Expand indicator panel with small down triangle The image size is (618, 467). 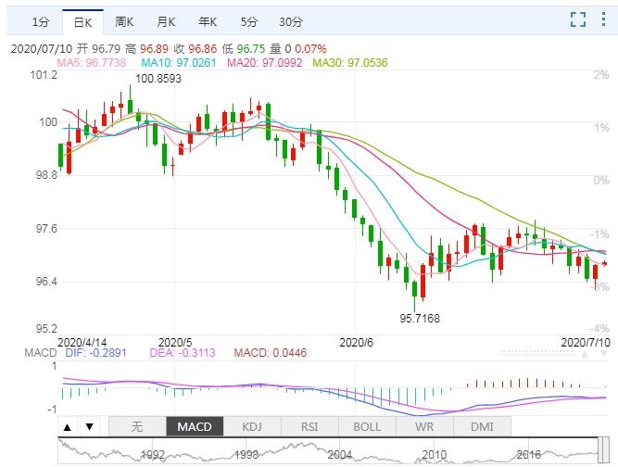click(x=603, y=354)
